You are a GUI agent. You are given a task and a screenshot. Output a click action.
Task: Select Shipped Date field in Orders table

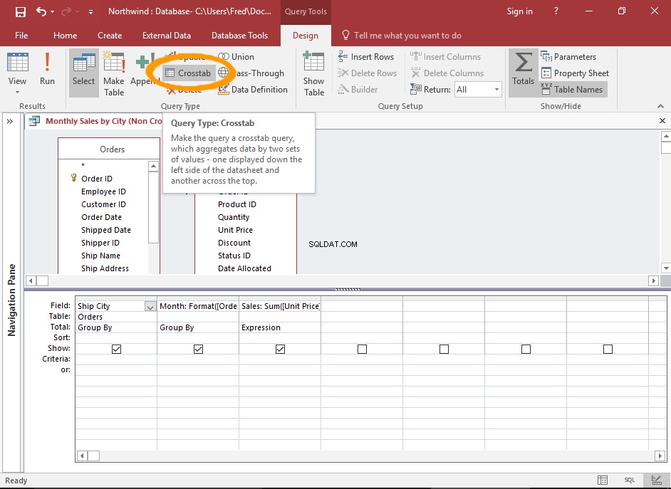[106, 230]
